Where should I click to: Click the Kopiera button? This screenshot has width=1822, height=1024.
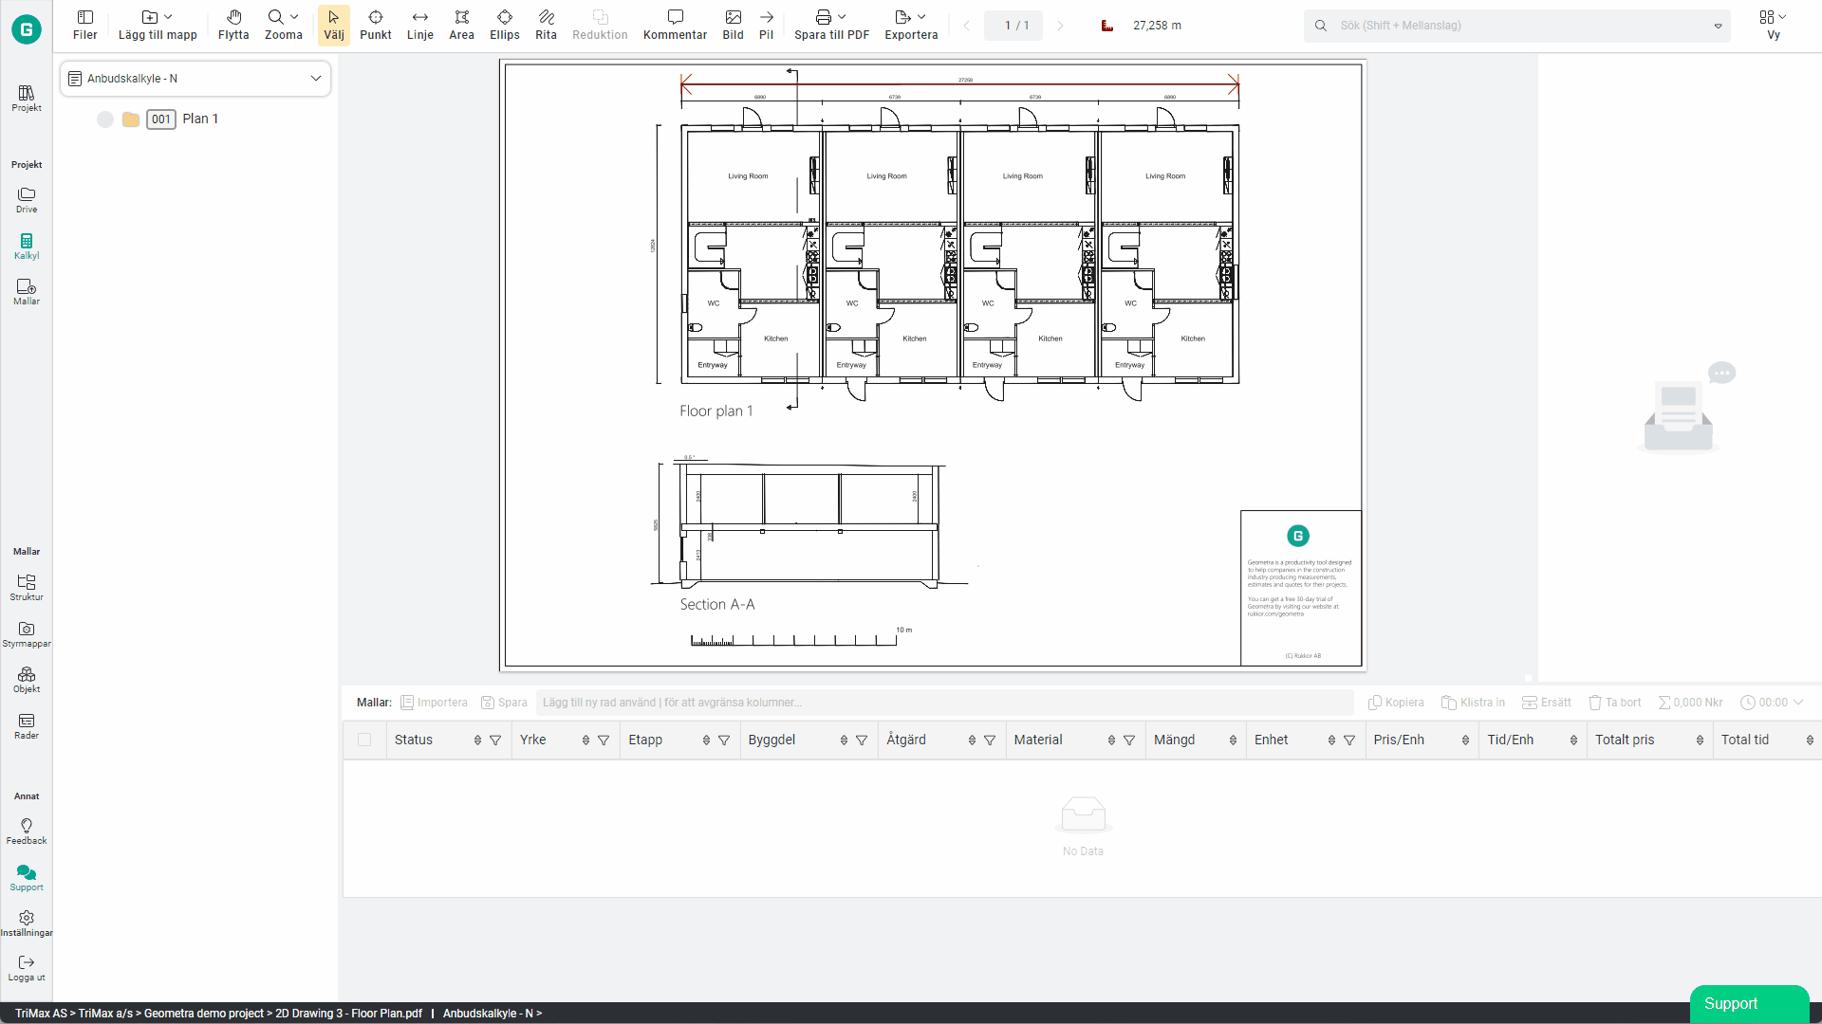coord(1396,703)
